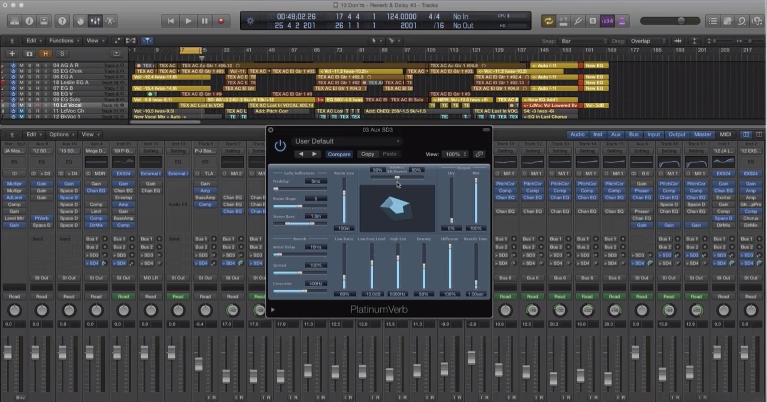Click the Copy button in plugin header
This screenshot has height=402, width=767.
pos(367,154)
